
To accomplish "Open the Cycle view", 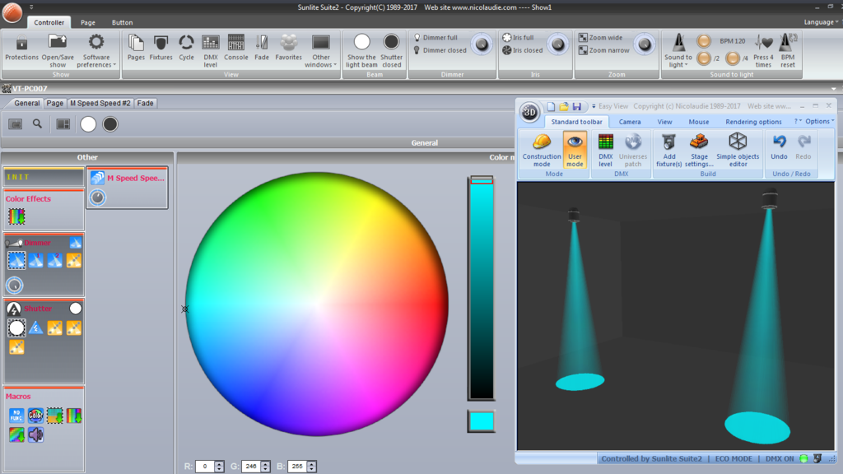I will tap(186, 48).
